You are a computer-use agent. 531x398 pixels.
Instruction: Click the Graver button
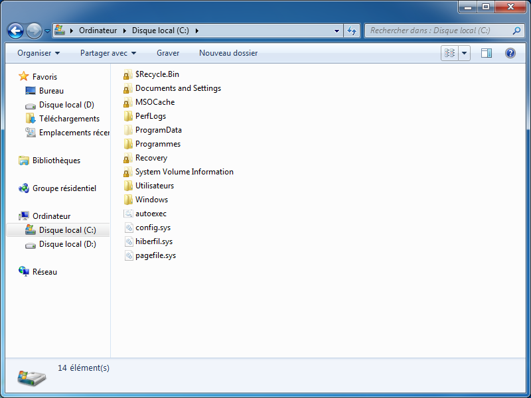tap(168, 53)
